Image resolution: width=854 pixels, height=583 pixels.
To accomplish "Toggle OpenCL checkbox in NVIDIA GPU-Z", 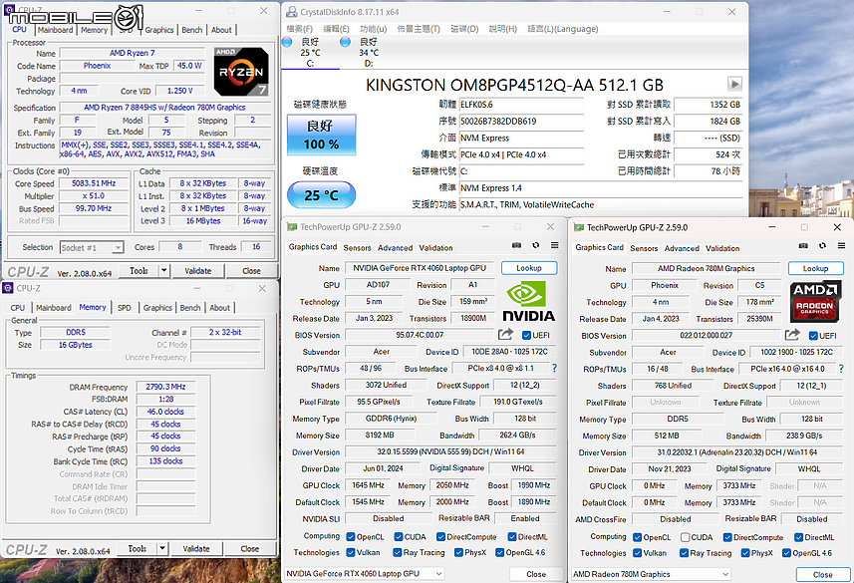I will 351,537.
